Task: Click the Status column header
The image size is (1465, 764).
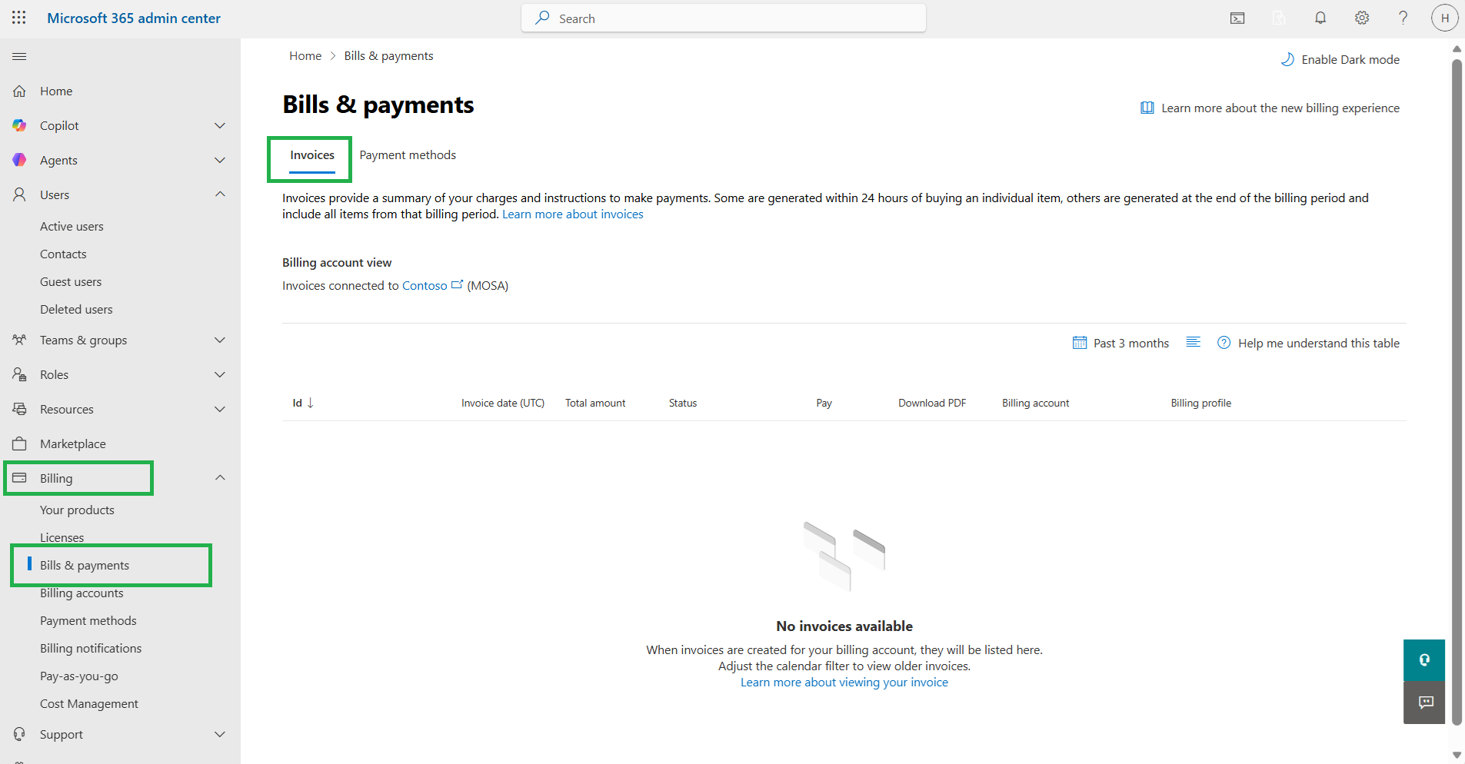Action: pos(683,403)
